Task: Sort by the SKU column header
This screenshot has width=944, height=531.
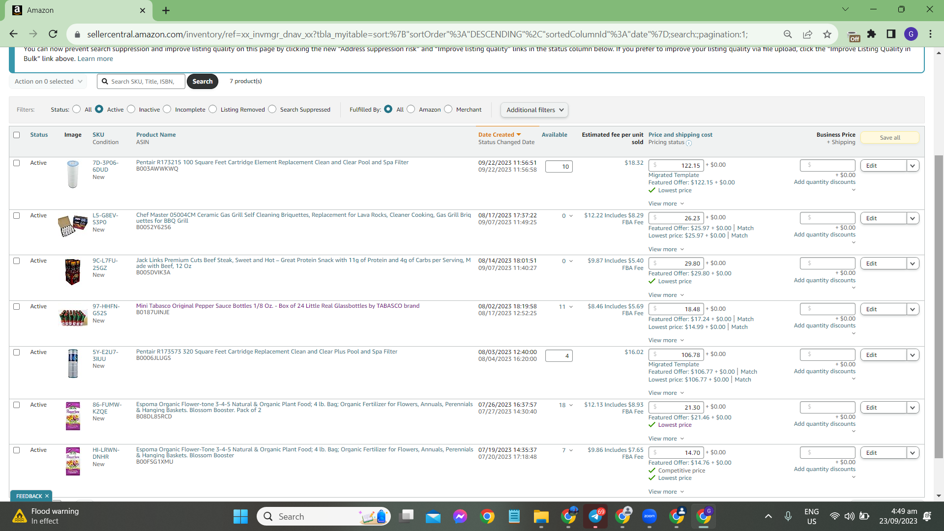Action: click(98, 135)
